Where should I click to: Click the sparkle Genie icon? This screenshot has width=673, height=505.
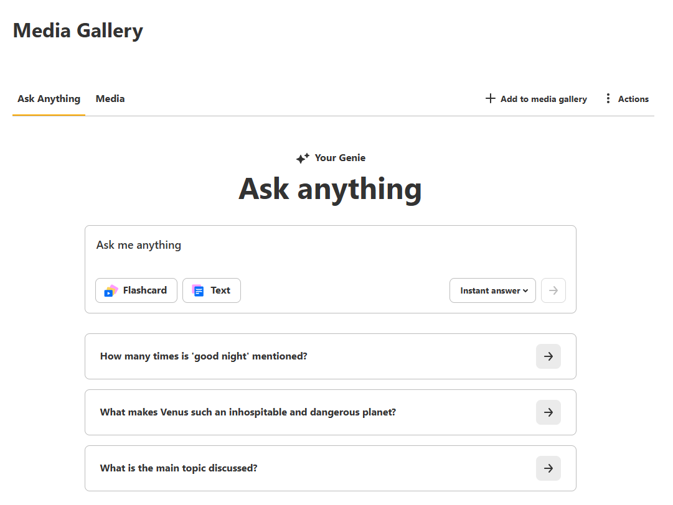[x=303, y=158]
